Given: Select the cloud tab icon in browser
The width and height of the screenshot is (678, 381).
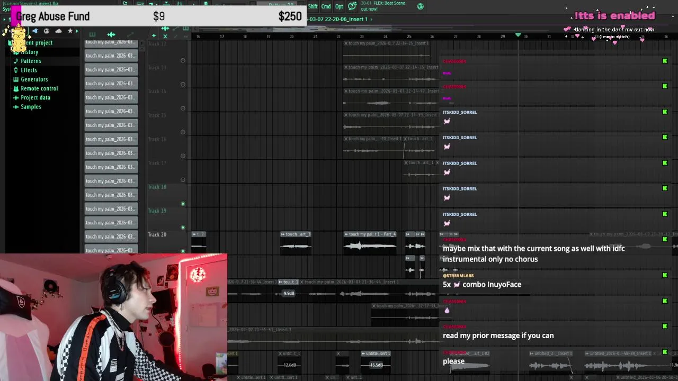Looking at the screenshot, I should click(x=58, y=31).
